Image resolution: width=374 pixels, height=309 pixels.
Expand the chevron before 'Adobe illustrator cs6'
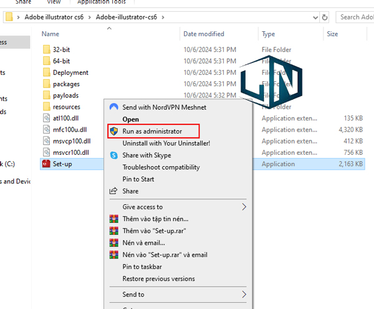(x=18, y=17)
